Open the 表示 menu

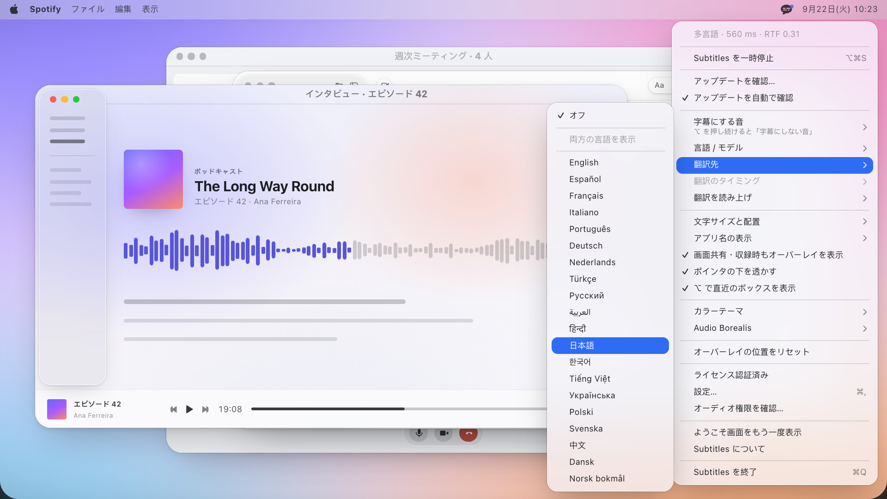pyautogui.click(x=150, y=9)
